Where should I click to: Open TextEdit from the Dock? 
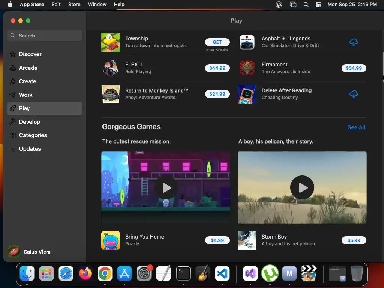(163, 273)
